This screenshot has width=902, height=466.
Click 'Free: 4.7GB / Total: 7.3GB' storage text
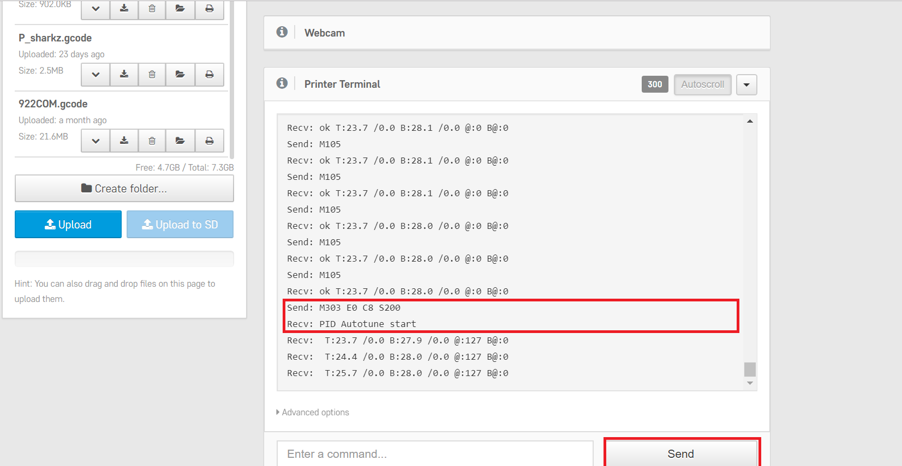coord(184,168)
